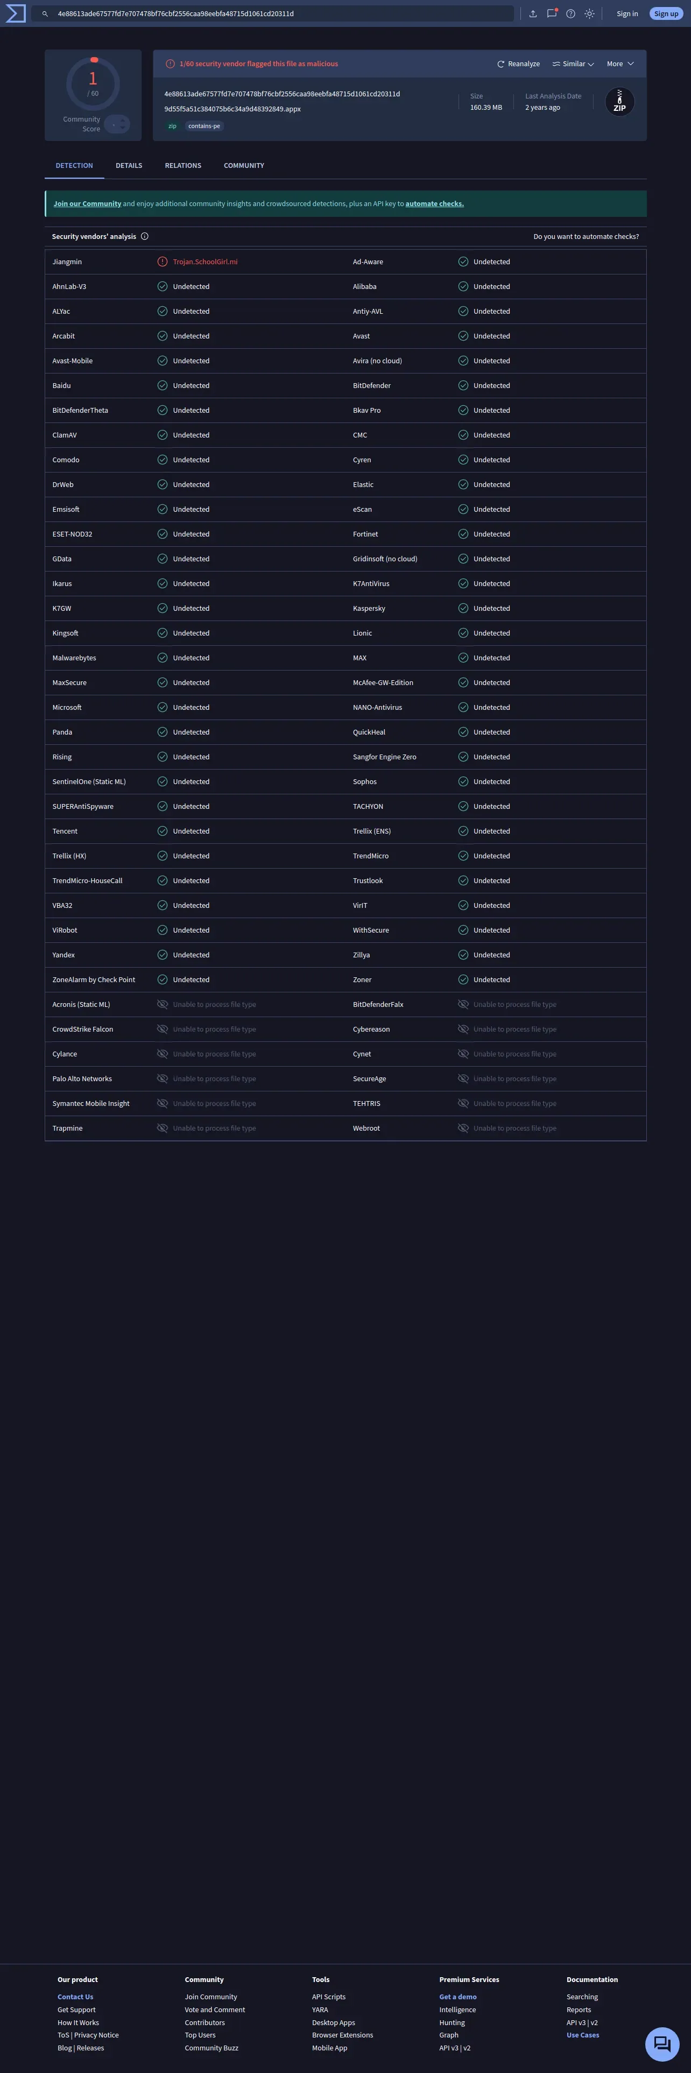Switch to the Detection tab

tap(74, 166)
